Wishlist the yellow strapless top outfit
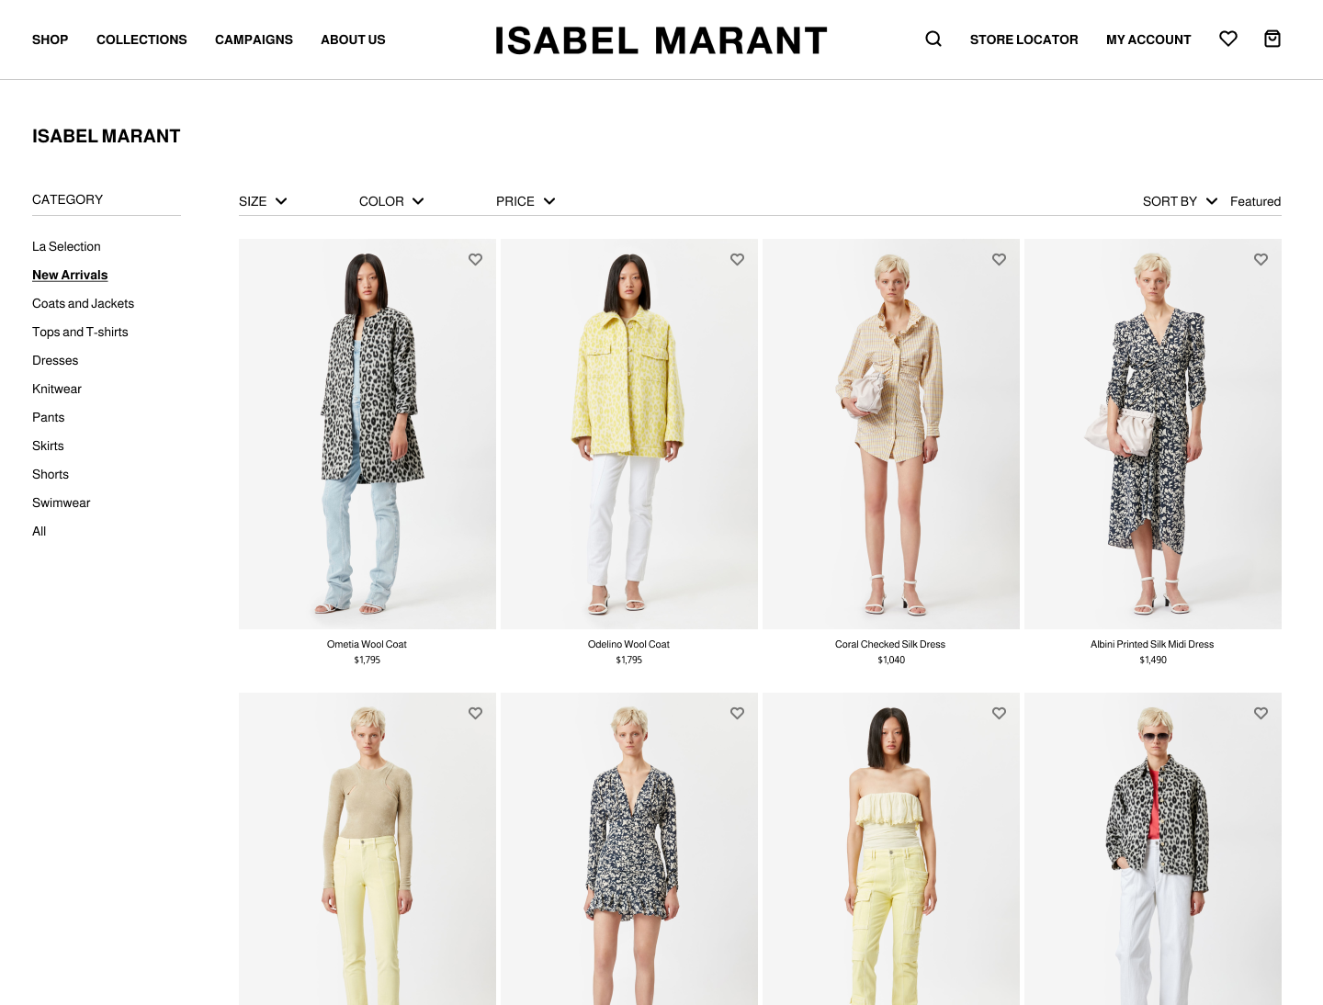 [999, 713]
